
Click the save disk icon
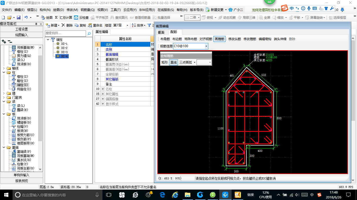coord(19,17)
